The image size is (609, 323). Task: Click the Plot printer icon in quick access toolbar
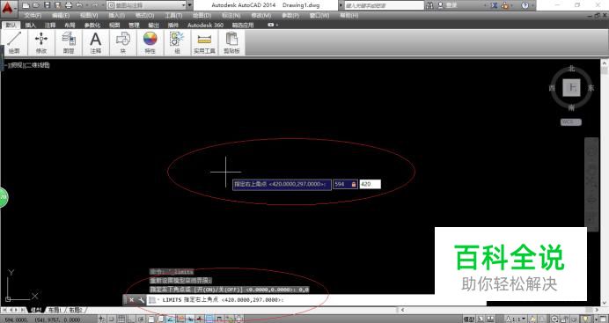click(69, 5)
